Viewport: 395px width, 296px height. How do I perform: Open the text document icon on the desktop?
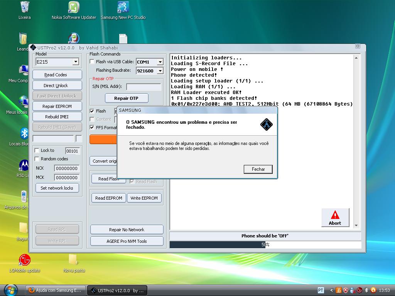tap(123, 39)
